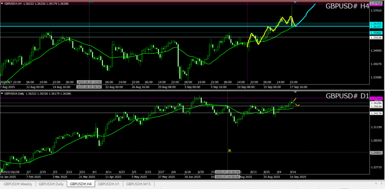This screenshot has height=189, width=385.
Task: Click the header triangle beside GBPUSD#,Daily title
Action: (x=2, y=94)
